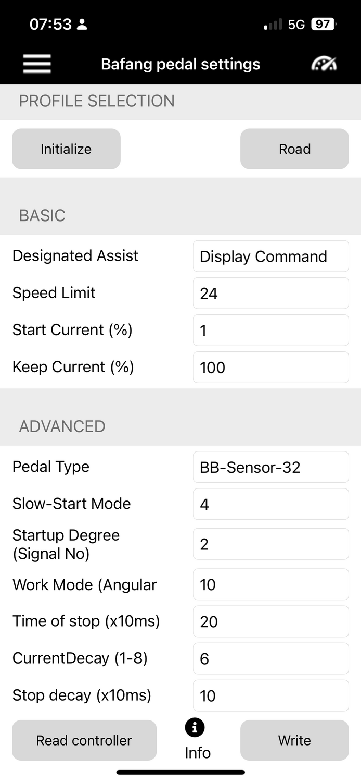Change the Work Mode value field
This screenshot has height=782, width=361.
[x=270, y=584]
